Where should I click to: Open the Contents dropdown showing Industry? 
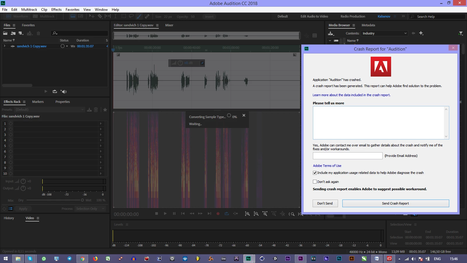(x=384, y=33)
